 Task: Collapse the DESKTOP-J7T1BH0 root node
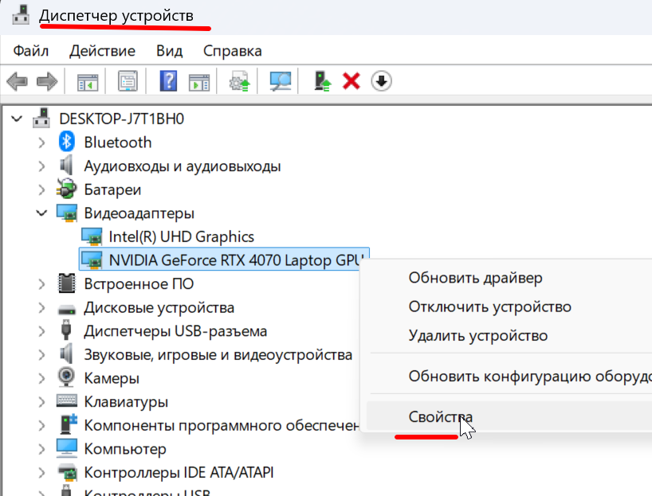(x=16, y=119)
